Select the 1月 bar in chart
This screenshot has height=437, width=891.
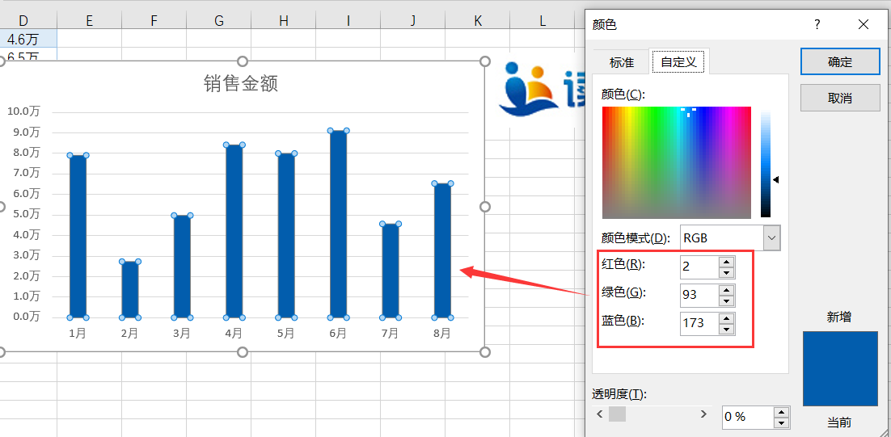coord(78,236)
